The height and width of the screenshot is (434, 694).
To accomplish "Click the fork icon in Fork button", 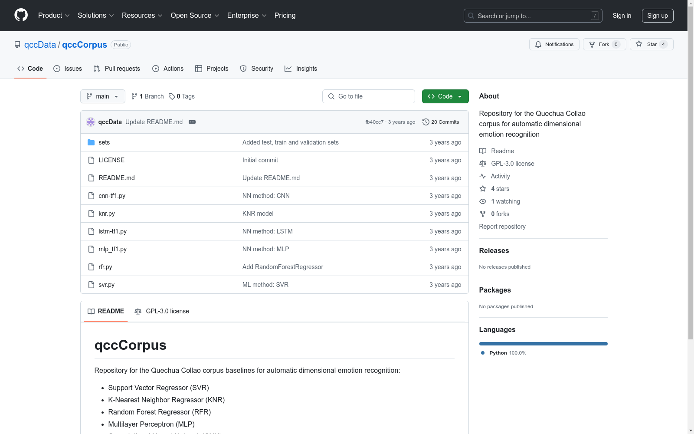I will tap(592, 44).
